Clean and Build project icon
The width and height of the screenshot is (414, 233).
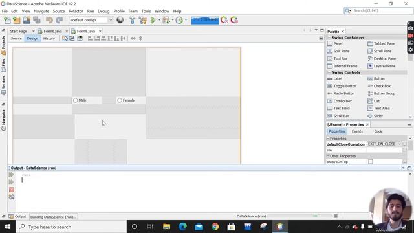[x=142, y=20]
